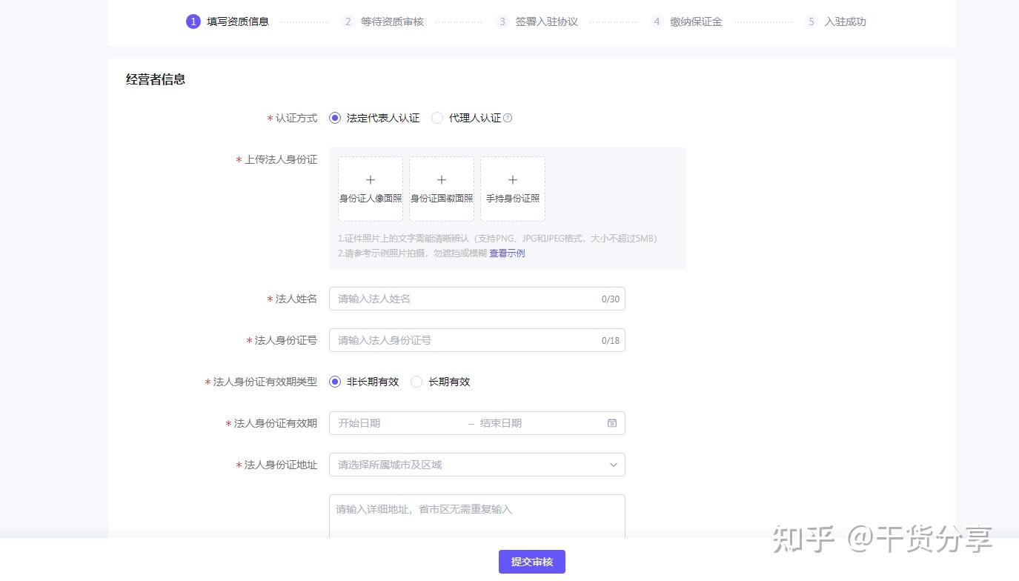The height and width of the screenshot is (581, 1019).
Task: Open the 查看示例 link
Action: coord(507,253)
